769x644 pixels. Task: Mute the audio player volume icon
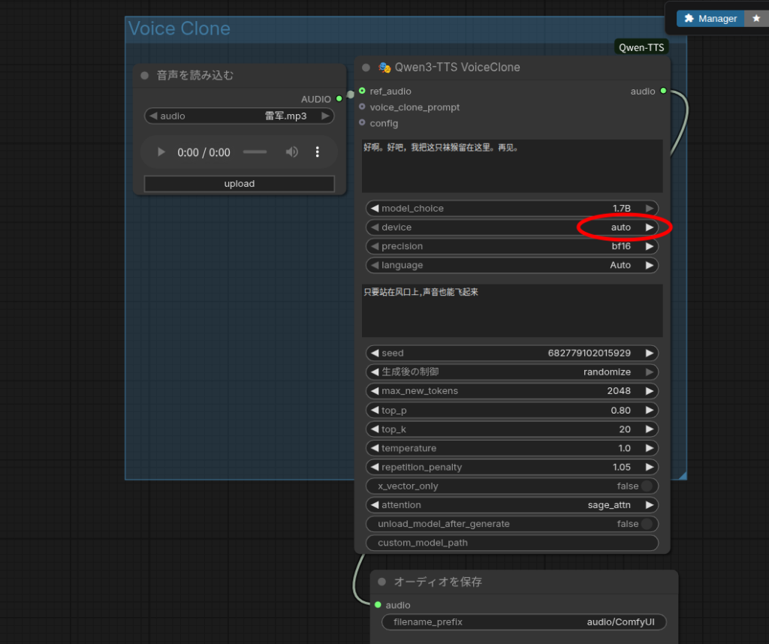pyautogui.click(x=291, y=152)
